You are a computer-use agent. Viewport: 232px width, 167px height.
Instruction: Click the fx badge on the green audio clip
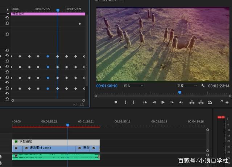(x=16, y=155)
